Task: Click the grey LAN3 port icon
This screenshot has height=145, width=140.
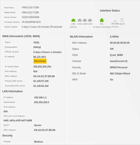Action: tap(85, 20)
